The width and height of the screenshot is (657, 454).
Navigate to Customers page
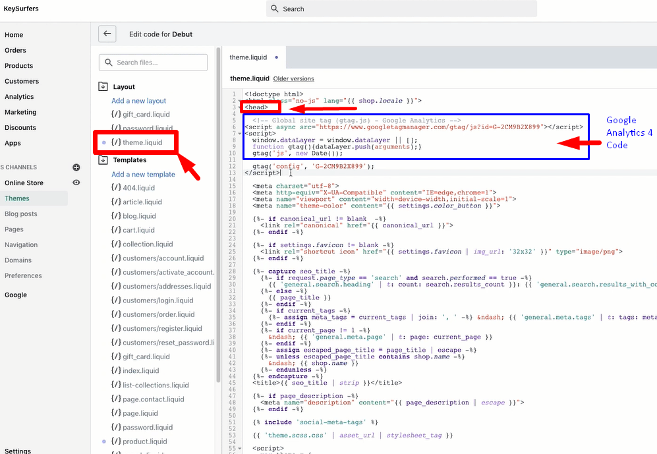tap(22, 81)
